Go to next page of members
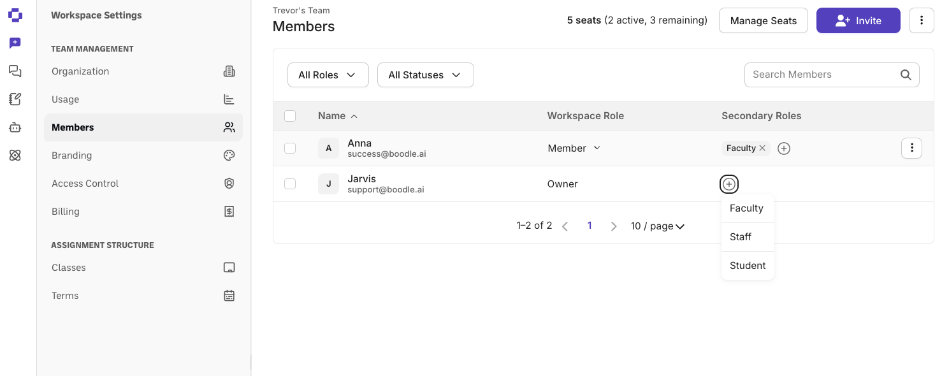The width and height of the screenshot is (949, 376). 614,226
